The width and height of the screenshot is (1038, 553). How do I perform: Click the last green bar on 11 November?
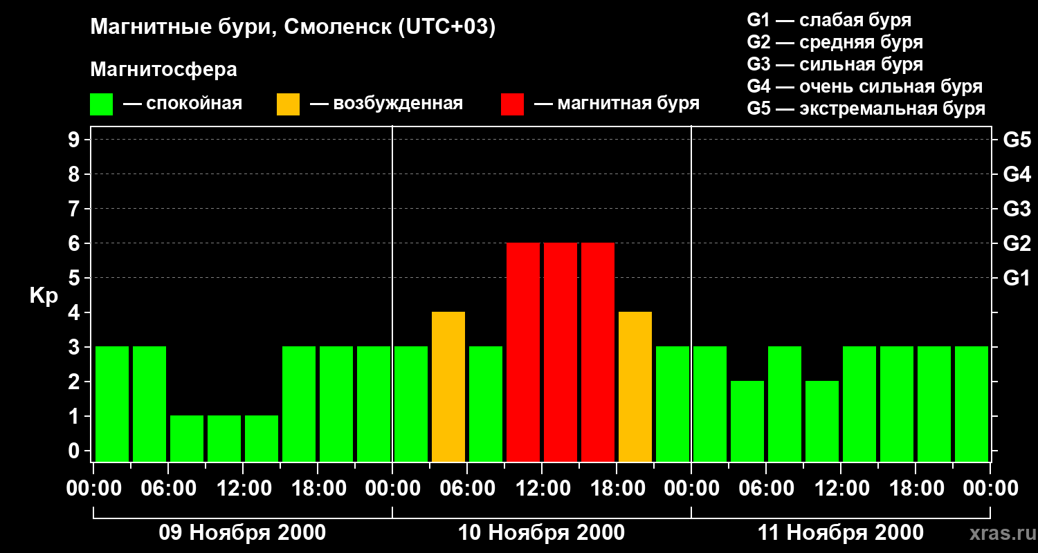(972, 404)
